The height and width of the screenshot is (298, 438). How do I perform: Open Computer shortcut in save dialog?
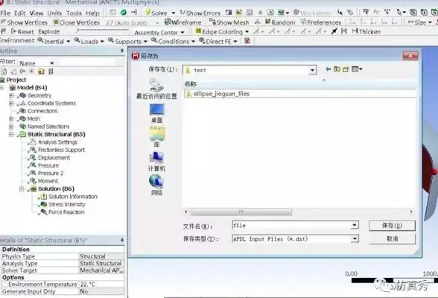tap(156, 162)
